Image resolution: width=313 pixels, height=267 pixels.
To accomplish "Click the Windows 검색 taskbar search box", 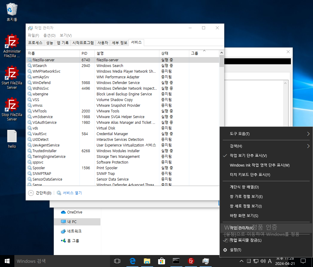I will [x=62, y=261].
